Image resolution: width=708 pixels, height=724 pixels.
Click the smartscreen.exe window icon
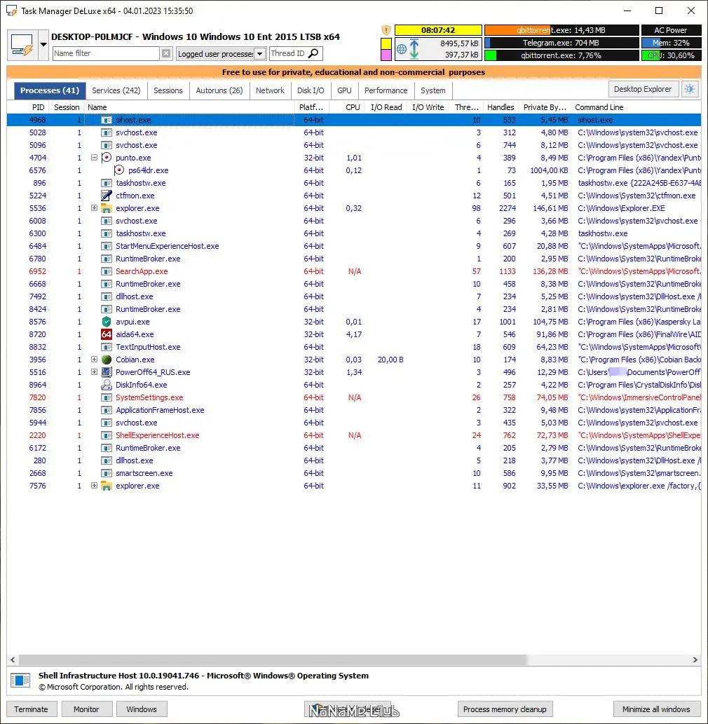(107, 473)
